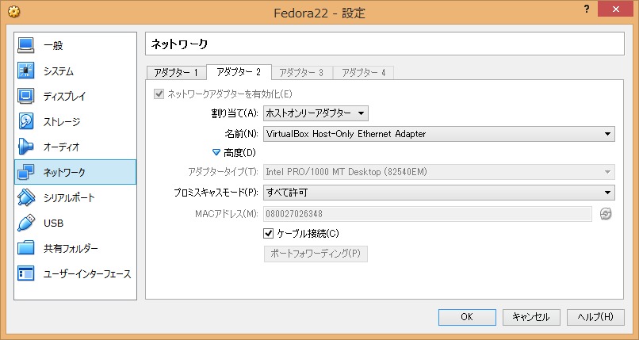This screenshot has width=639, height=340.
Task: Click 割り当て(A): label text
Action: coord(235,113)
